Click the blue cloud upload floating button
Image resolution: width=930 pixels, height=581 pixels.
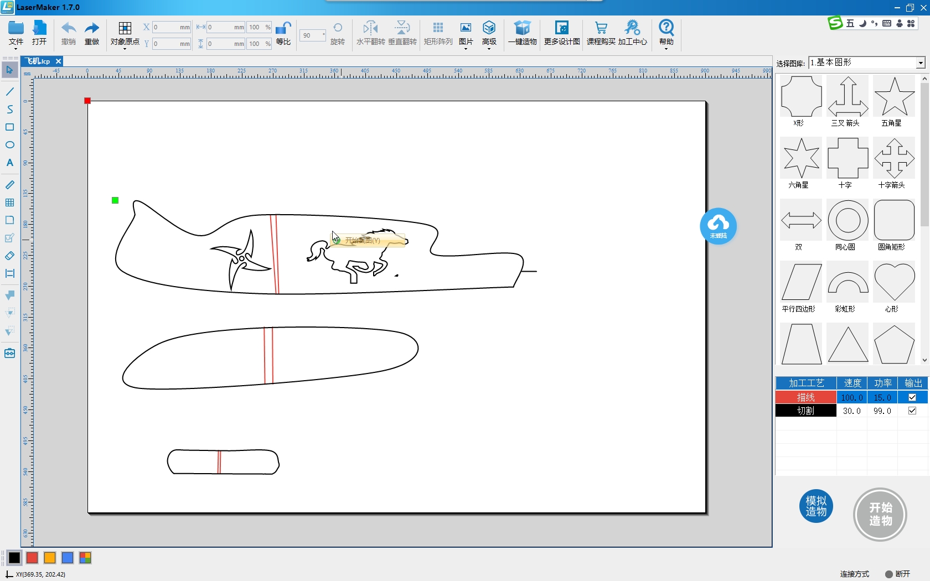(x=718, y=226)
